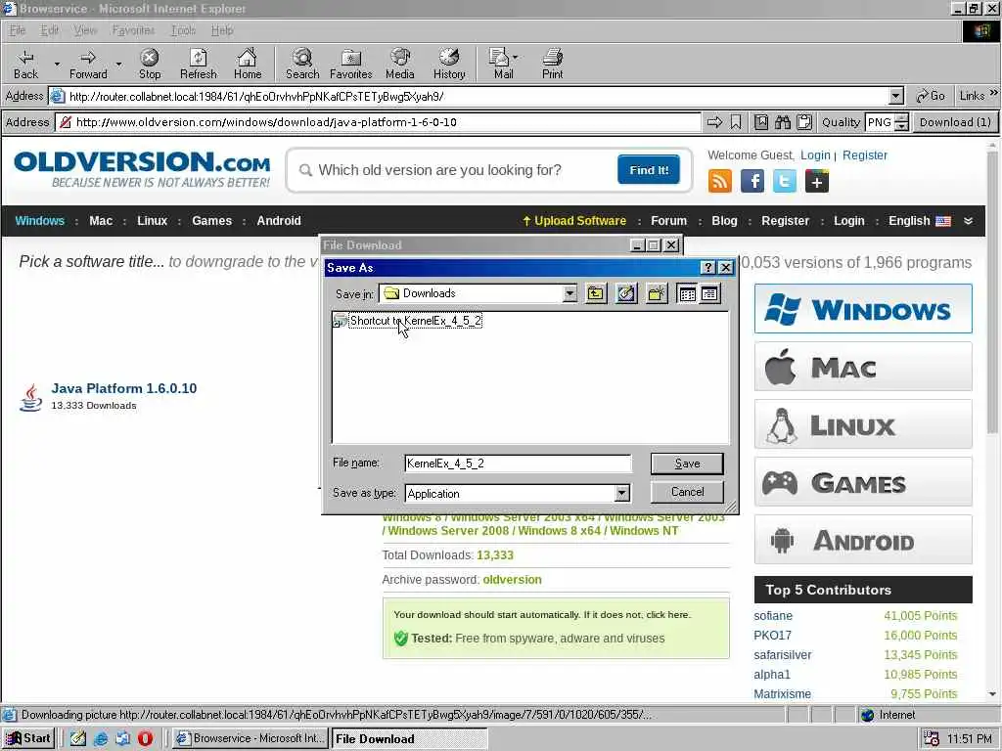
Task: Click the page vertical scrollbar thumb
Action: tap(992, 292)
